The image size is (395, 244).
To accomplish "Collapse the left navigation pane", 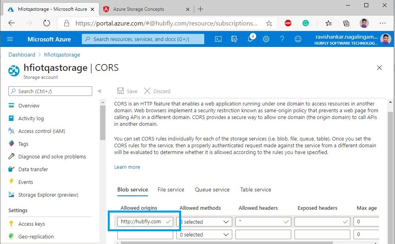I will pos(100,91).
